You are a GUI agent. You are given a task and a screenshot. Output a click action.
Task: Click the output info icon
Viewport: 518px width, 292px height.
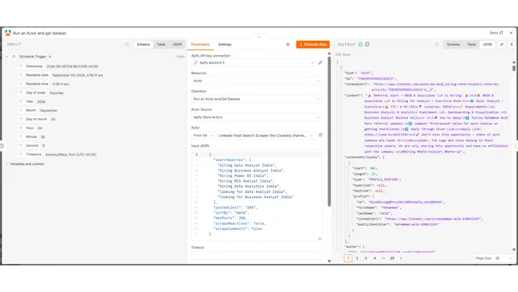[x=367, y=45]
